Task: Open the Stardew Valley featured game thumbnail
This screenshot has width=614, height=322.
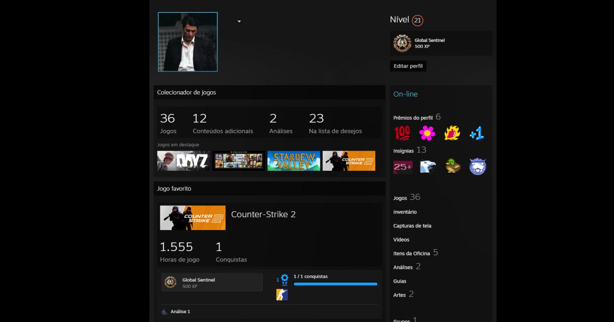Action: 294,161
